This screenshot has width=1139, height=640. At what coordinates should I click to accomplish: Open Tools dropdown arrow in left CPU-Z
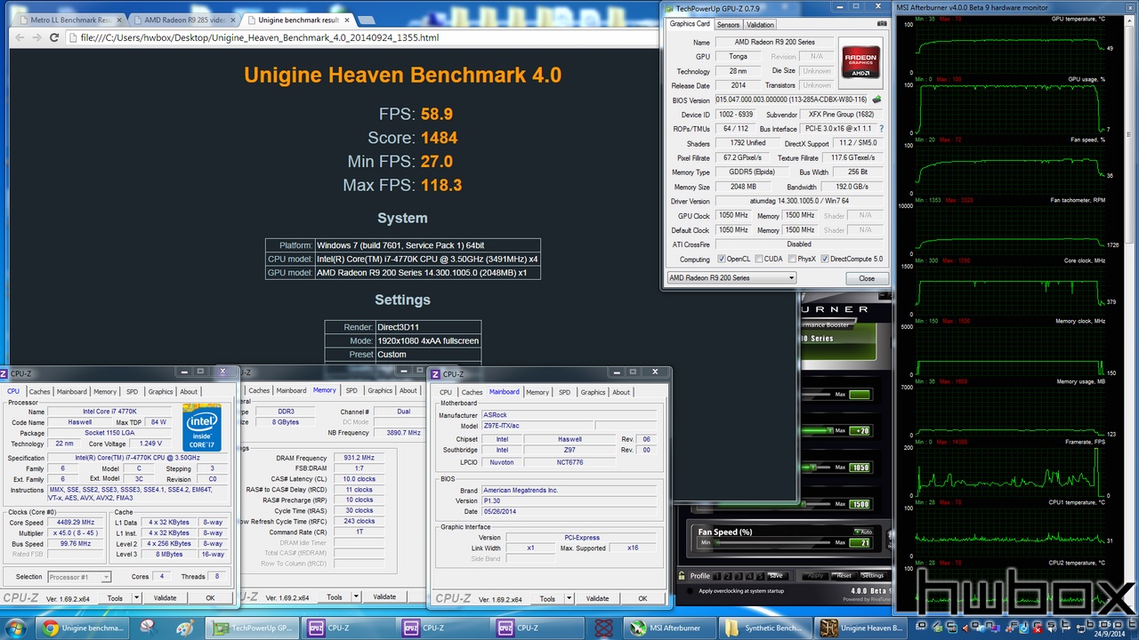point(136,598)
